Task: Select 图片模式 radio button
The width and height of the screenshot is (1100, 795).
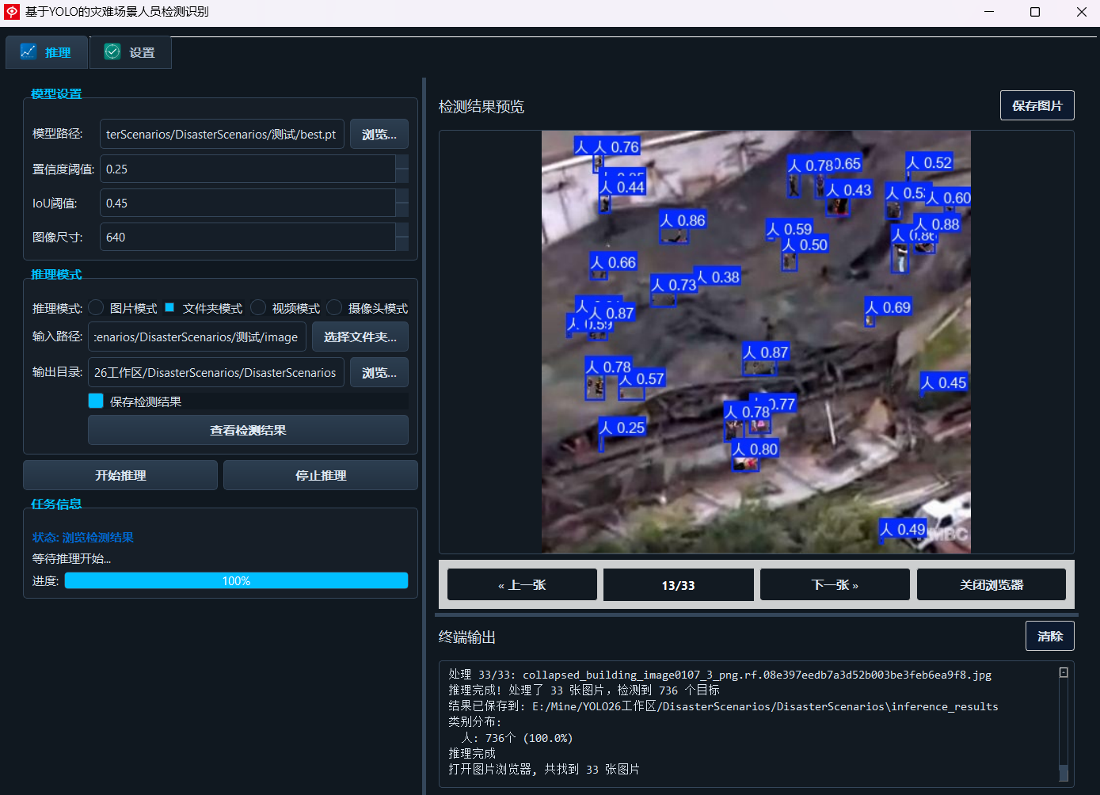Action: tap(96, 307)
